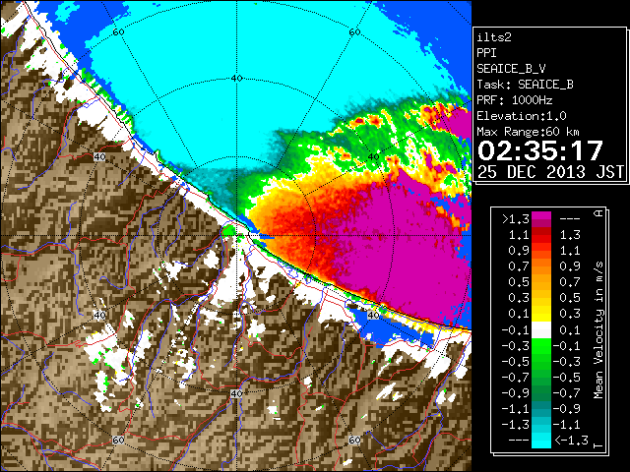Click the 'PRF: 1000Hz' entry
Viewport: 630px width, 472px height.
(x=515, y=100)
